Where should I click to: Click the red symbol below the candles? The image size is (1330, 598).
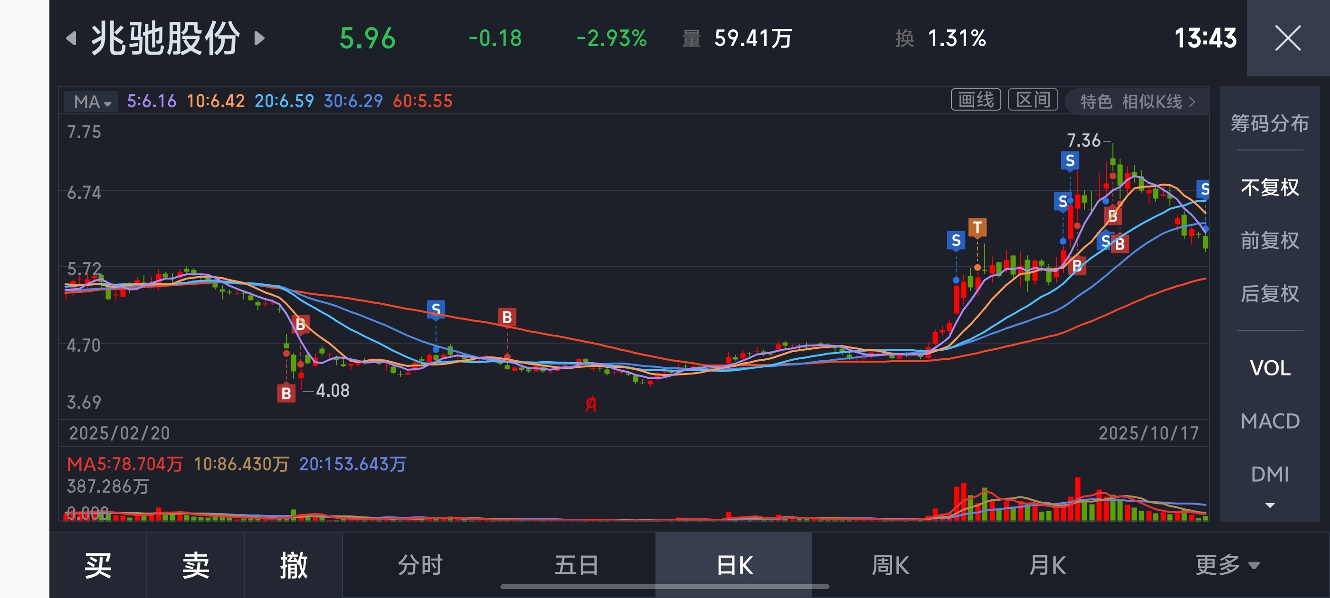pyautogui.click(x=590, y=404)
